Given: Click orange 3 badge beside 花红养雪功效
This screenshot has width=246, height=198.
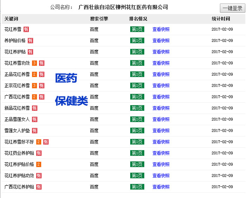Looking at the screenshot, I should click(x=34, y=63).
